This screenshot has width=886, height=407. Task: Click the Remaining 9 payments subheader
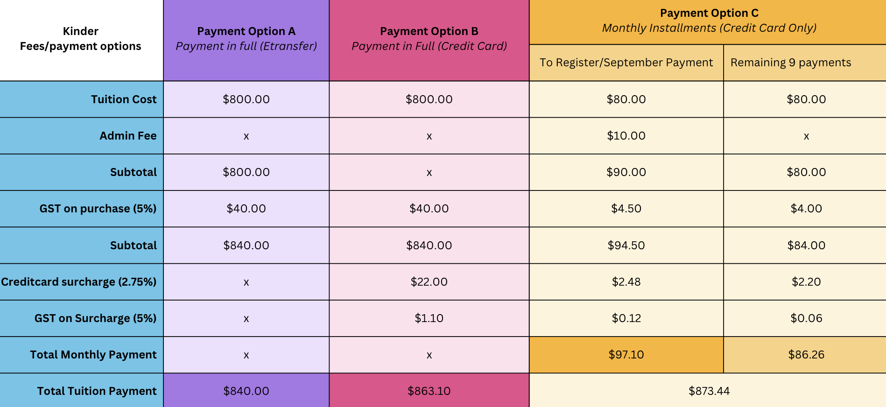coord(805,63)
